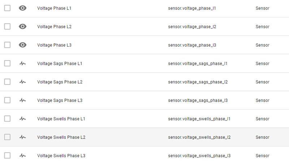
Task: Mark the Voltage Swells Phase L3 checkbox
Action: [x=7, y=155]
